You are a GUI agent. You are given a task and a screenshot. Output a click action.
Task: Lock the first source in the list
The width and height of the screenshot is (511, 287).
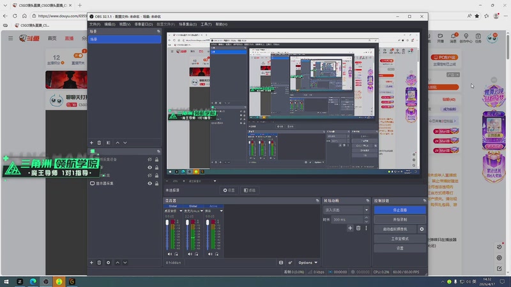[156, 159]
